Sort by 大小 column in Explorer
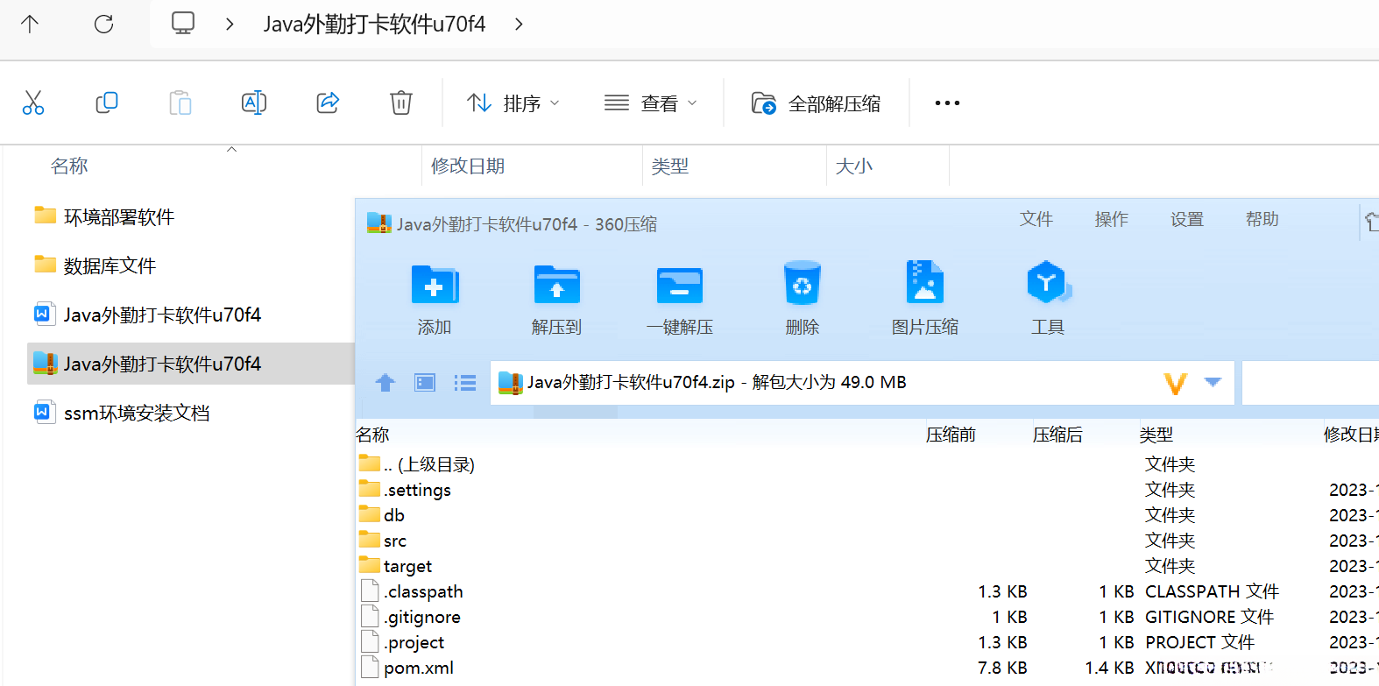This screenshot has width=1379, height=686. tap(854, 166)
